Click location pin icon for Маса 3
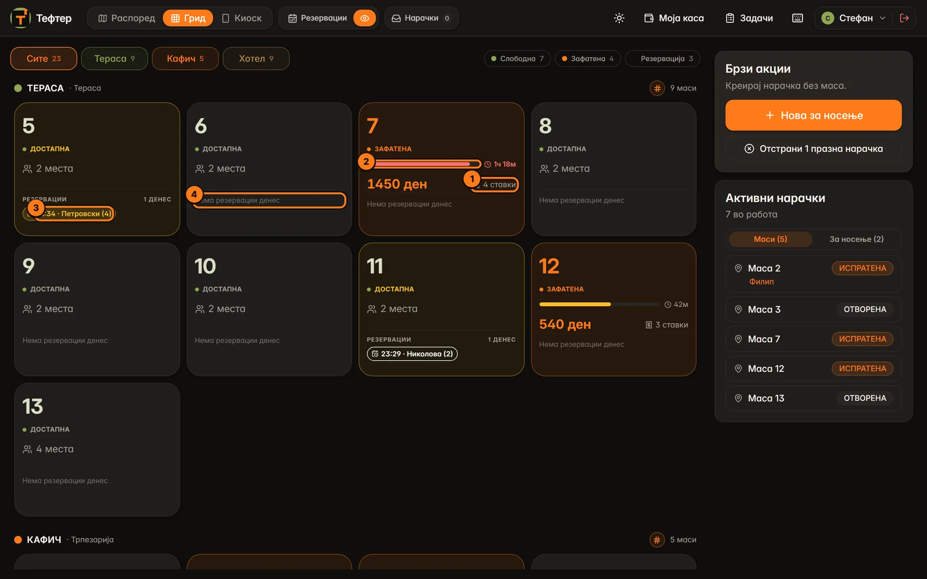 (x=738, y=309)
